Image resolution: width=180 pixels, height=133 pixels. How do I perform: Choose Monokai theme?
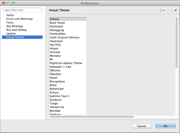coord(55,56)
